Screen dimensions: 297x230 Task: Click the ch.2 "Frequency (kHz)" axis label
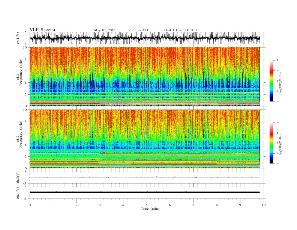[21, 135]
